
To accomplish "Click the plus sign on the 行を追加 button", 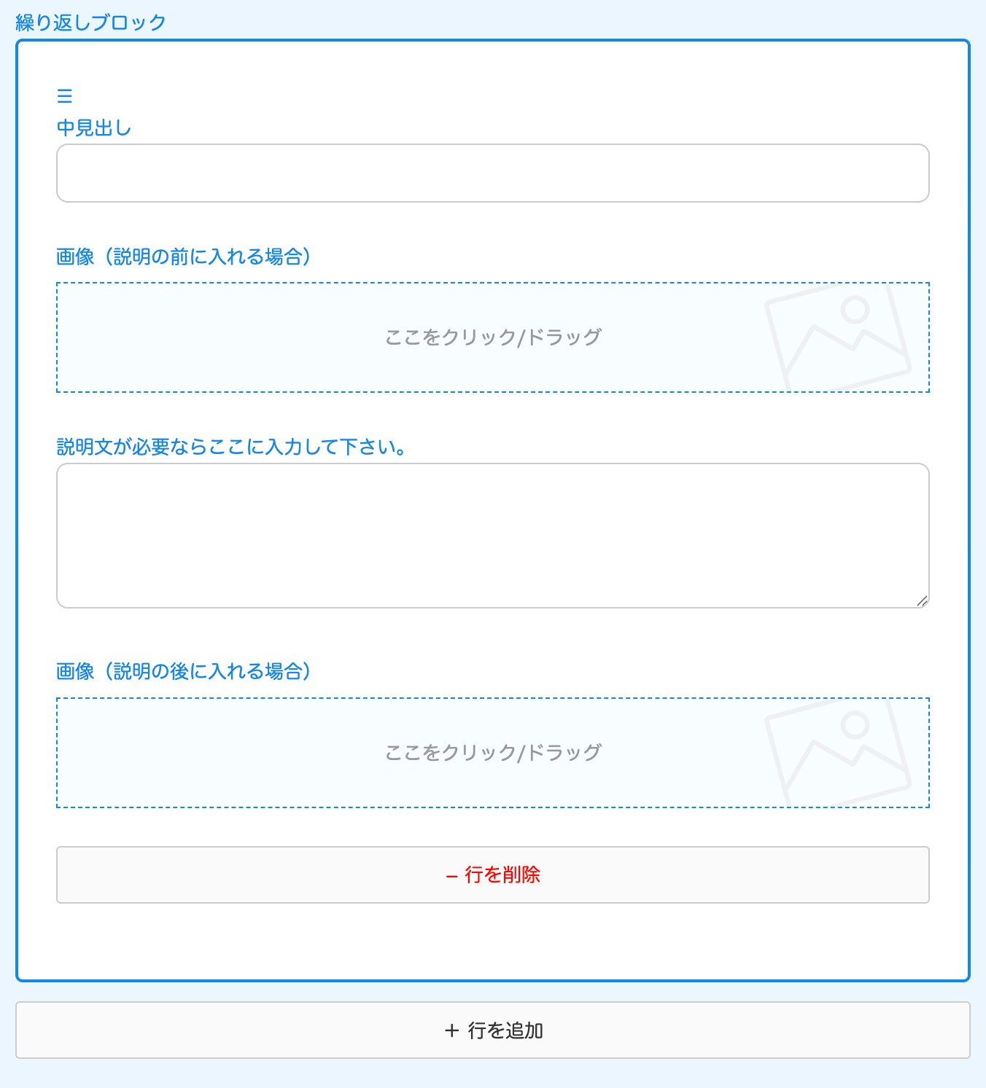I will [x=452, y=1030].
